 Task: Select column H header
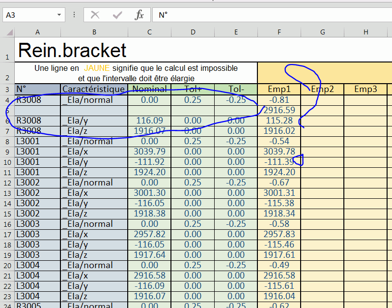point(366,32)
